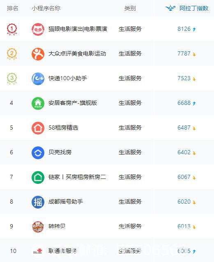Click the 小程序名称 column header
Screen dimensions: 214x262
(46, 8)
